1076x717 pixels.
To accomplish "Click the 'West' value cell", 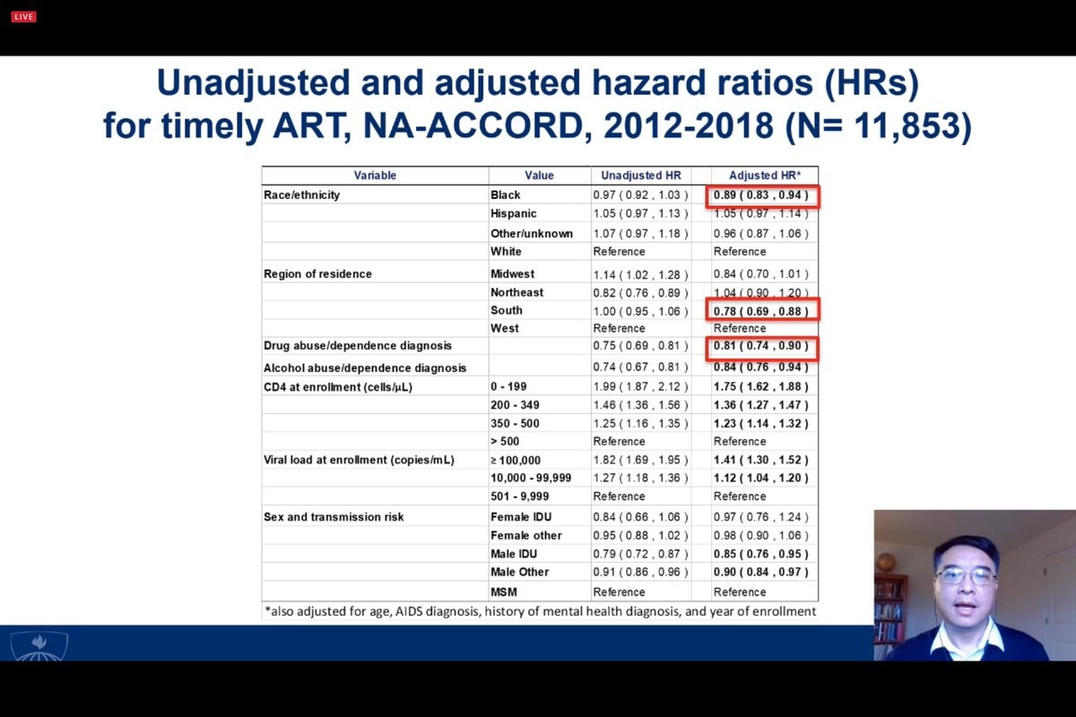I will click(x=505, y=328).
